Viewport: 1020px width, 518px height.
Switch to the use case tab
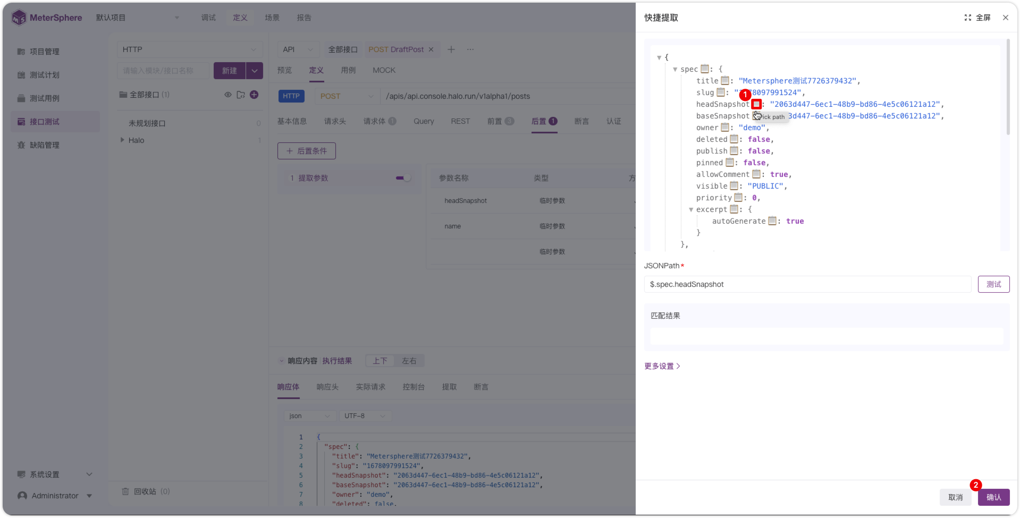(348, 70)
